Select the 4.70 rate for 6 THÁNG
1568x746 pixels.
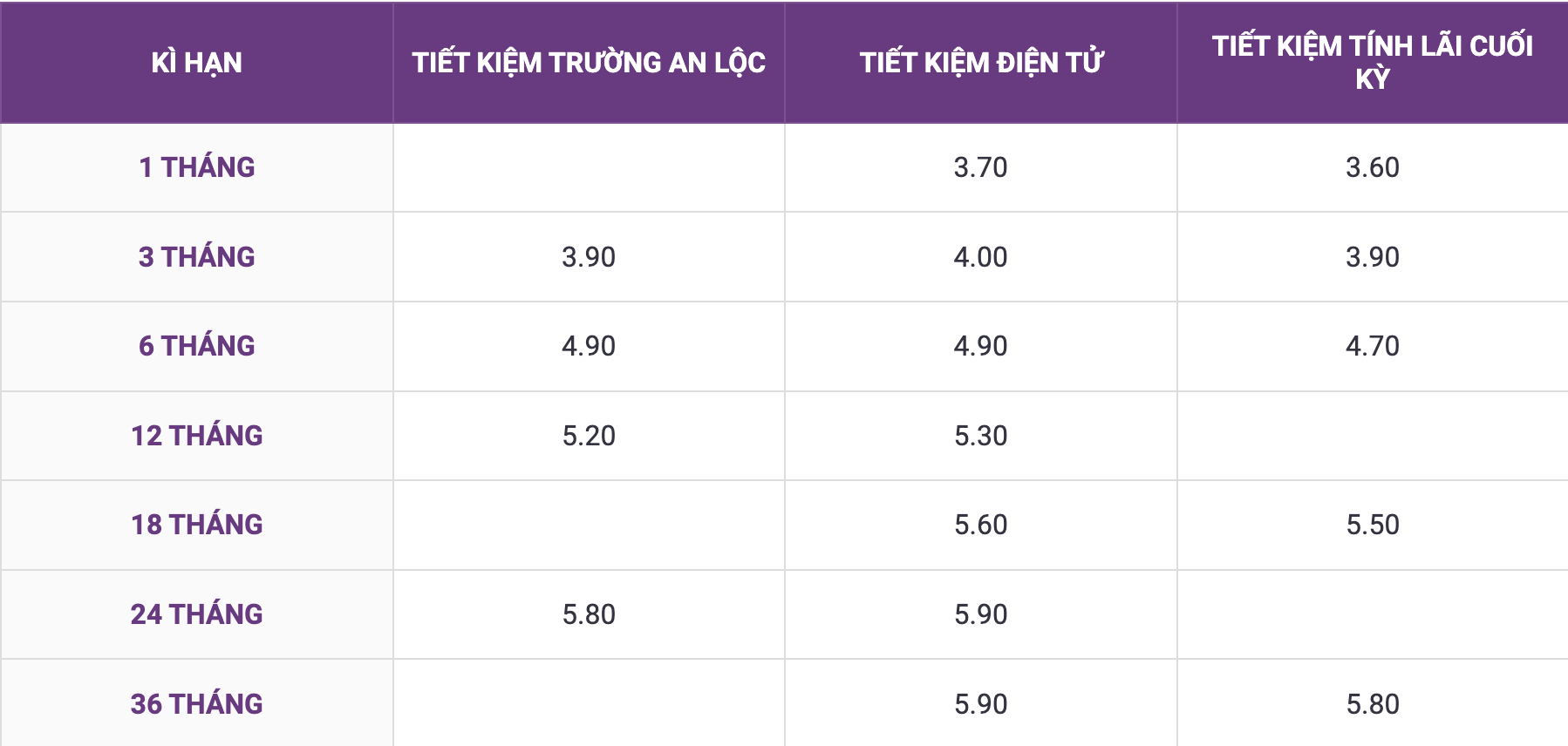(1372, 346)
